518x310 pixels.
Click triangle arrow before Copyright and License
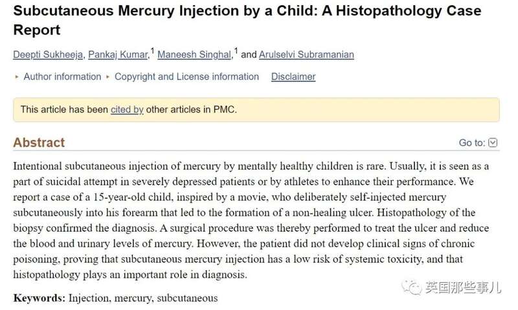tap(107, 77)
